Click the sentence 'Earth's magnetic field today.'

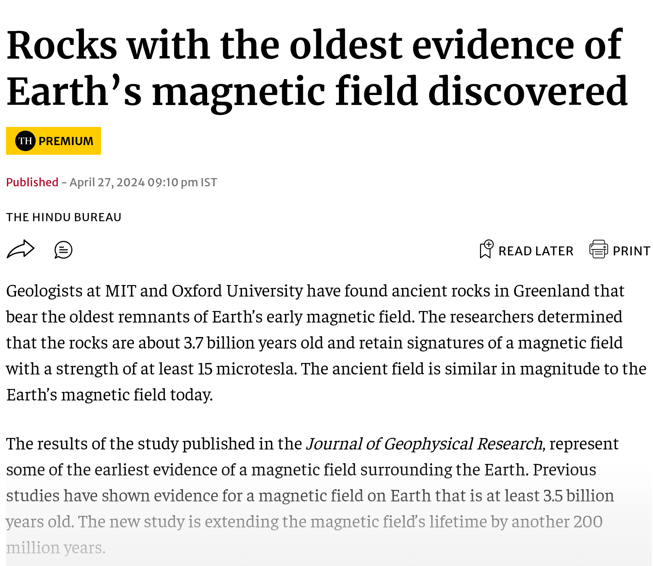(x=110, y=395)
